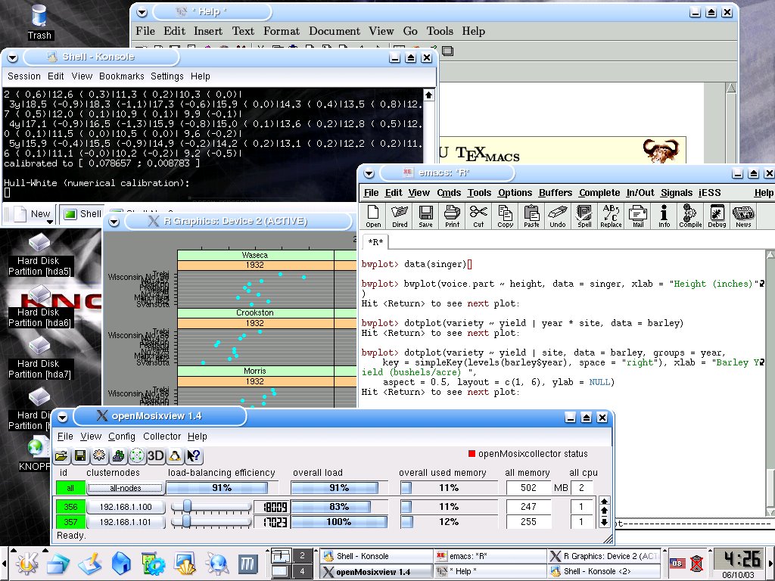This screenshot has width=775, height=581.
Task: Click the all-nodes button in openMosixview
Action: pos(125,488)
